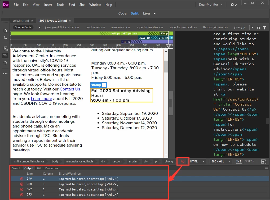Click the Filter Related Files funnel icon

[264, 28]
